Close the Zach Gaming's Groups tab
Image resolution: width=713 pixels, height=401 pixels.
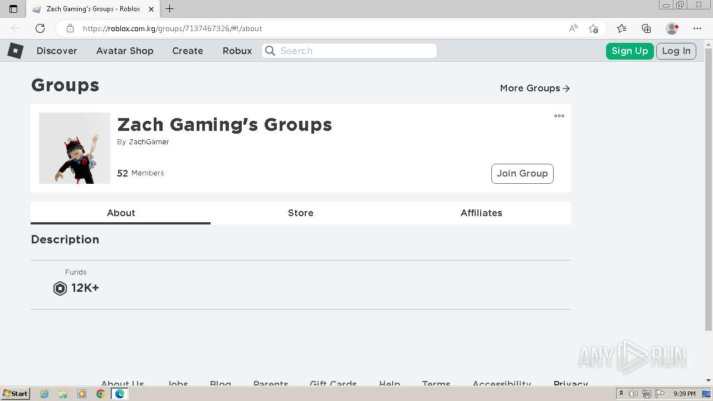(x=151, y=9)
